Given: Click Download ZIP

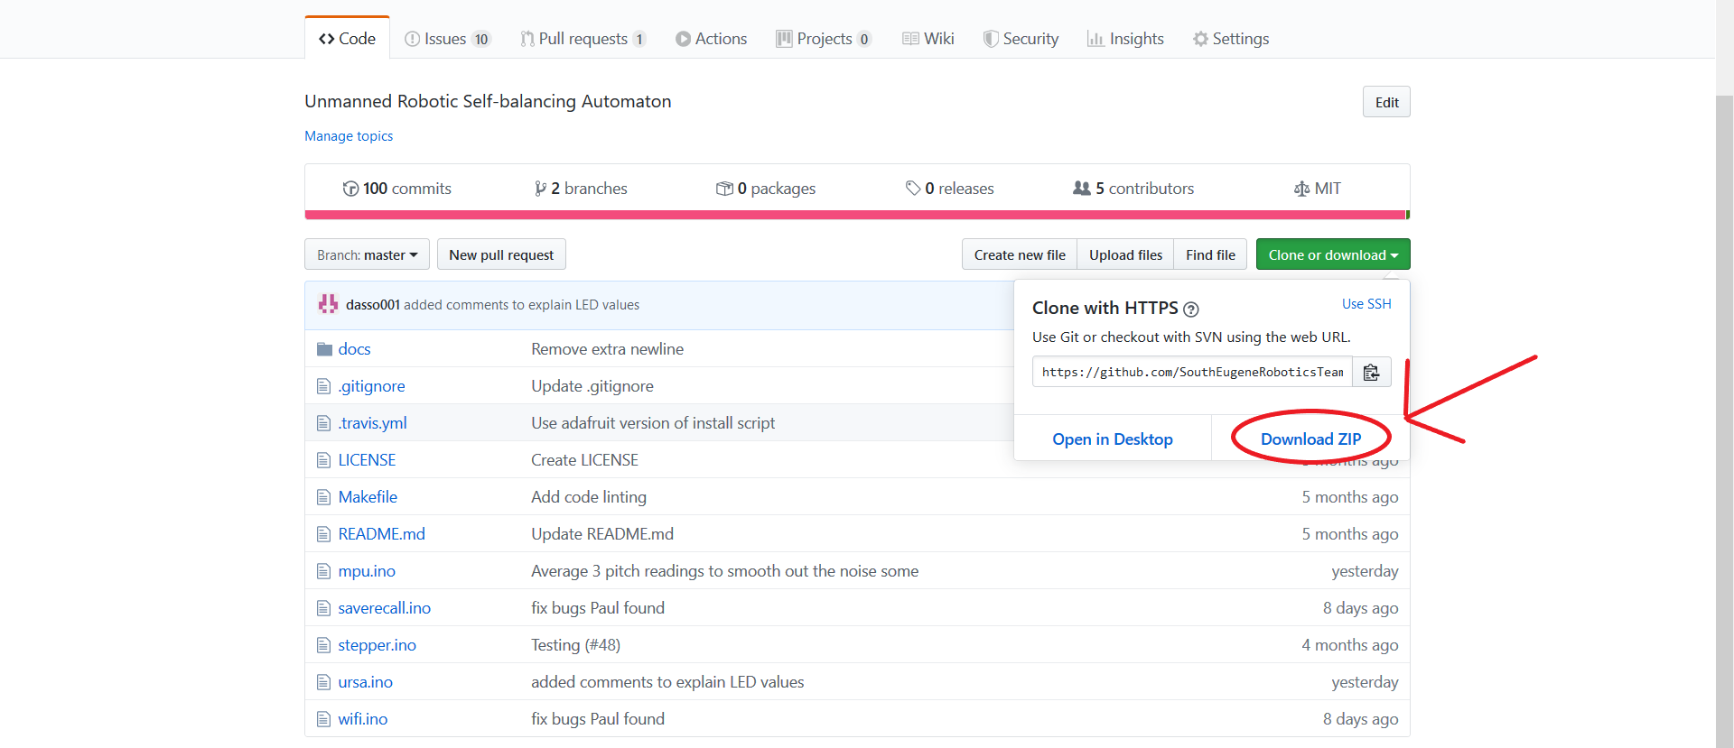Looking at the screenshot, I should [x=1310, y=439].
